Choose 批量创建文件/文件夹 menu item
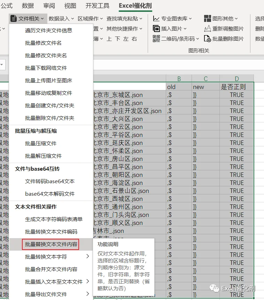This screenshot has width=264, height=300. click(x=51, y=106)
